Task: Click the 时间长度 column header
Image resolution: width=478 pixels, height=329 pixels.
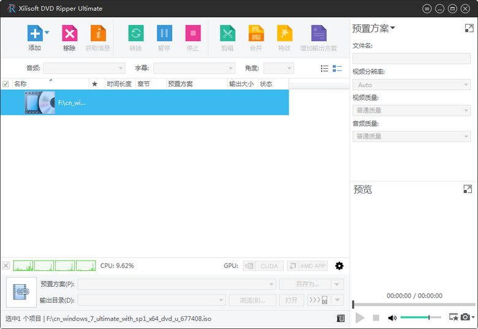Action: (x=120, y=84)
